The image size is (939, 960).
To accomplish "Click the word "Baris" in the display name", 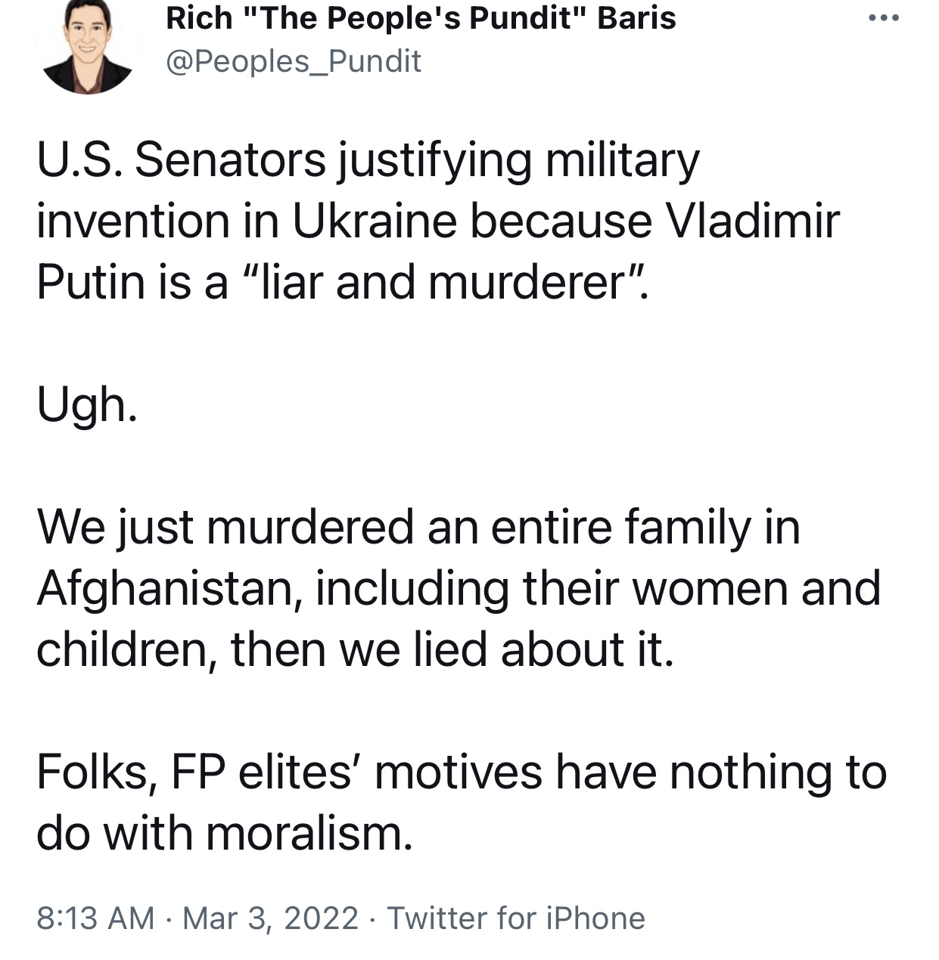I will point(636,18).
